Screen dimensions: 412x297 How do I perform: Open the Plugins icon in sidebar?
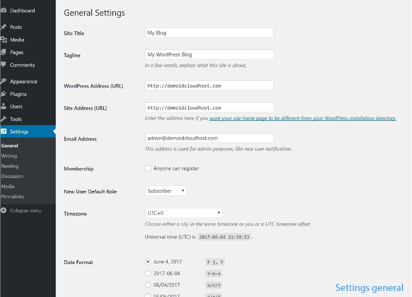[x=4, y=94]
